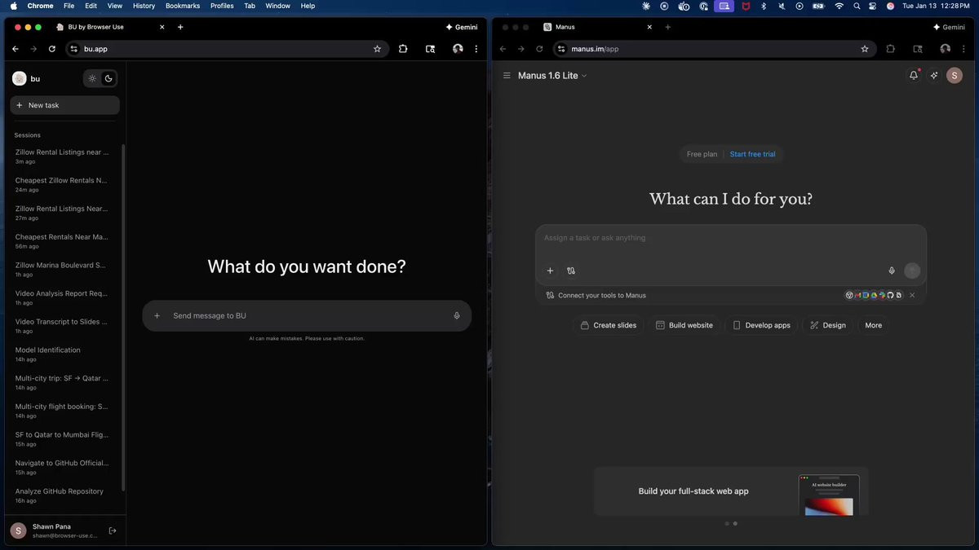979x550 pixels.
Task: Open extensions in the Manus window
Action: coord(890,49)
